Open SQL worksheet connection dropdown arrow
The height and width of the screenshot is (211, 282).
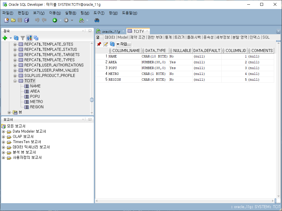pos(87,20)
